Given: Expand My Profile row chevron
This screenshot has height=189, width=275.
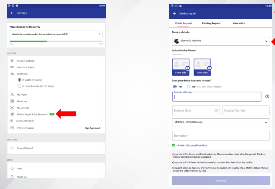Looking at the screenshot, I should point(101,95).
